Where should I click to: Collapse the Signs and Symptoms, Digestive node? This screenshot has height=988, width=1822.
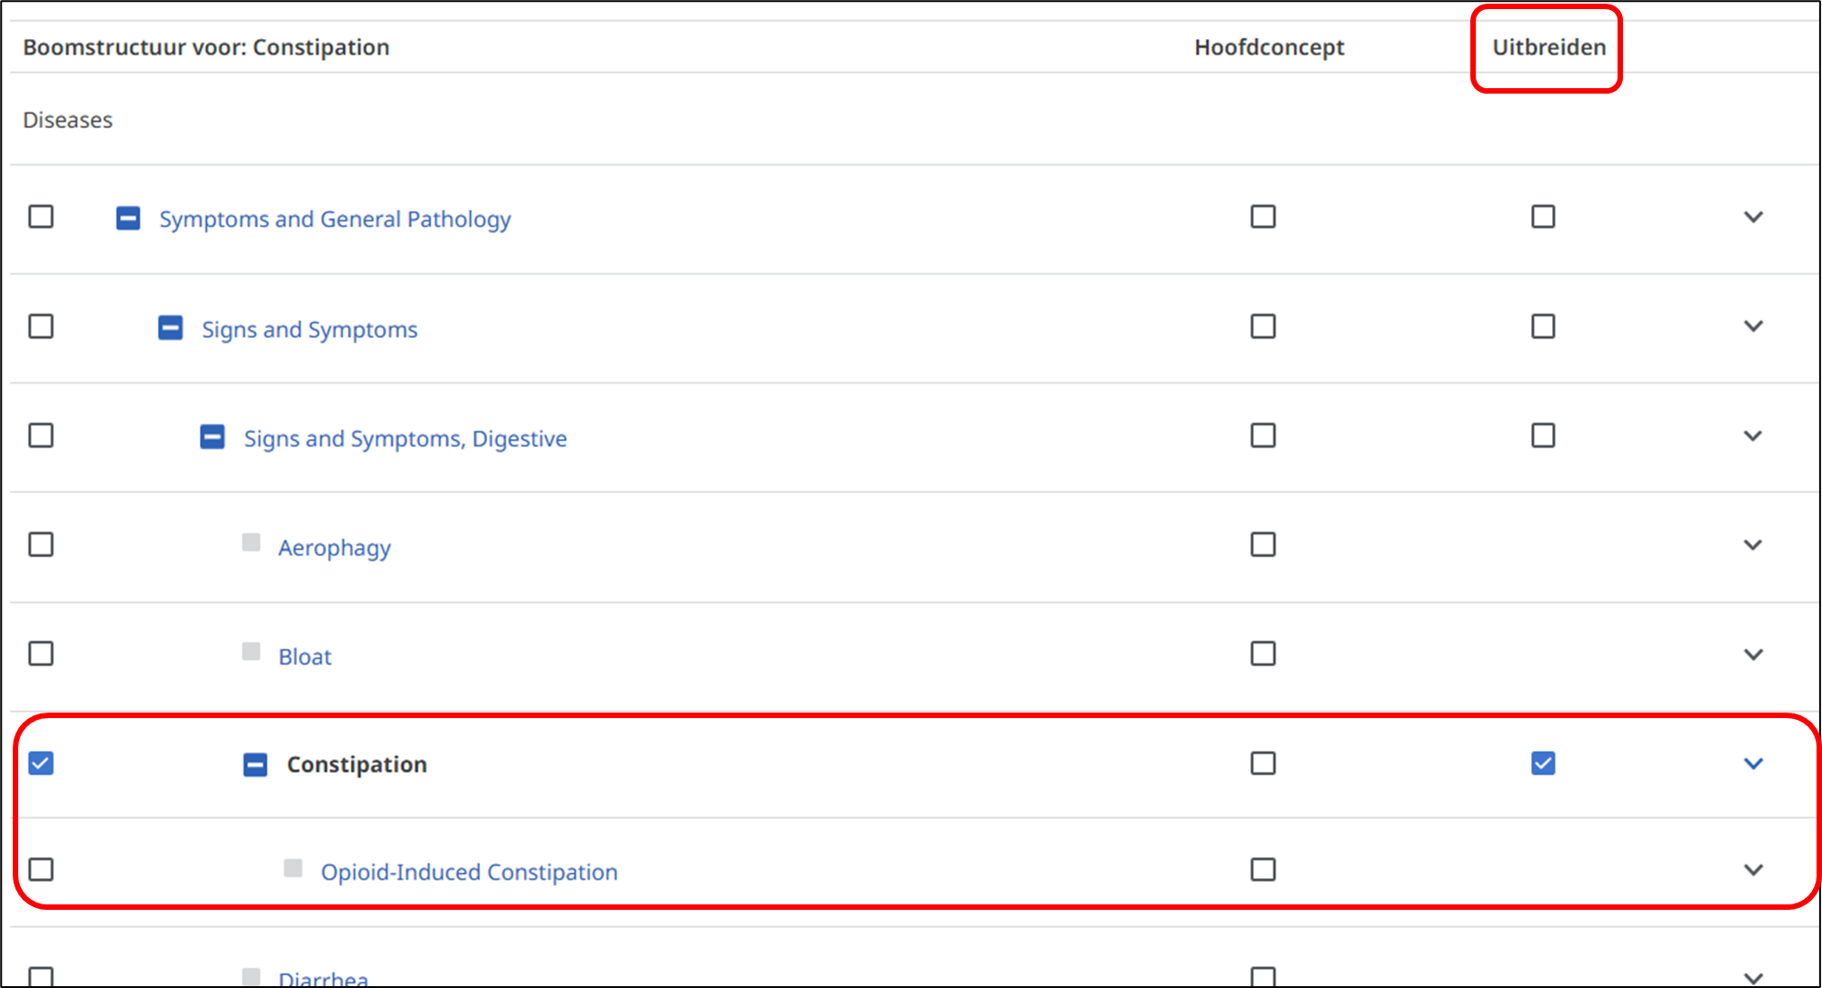(x=213, y=437)
